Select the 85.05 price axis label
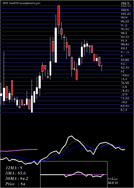Viewport: 134px width, 188px height. tap(125, 60)
